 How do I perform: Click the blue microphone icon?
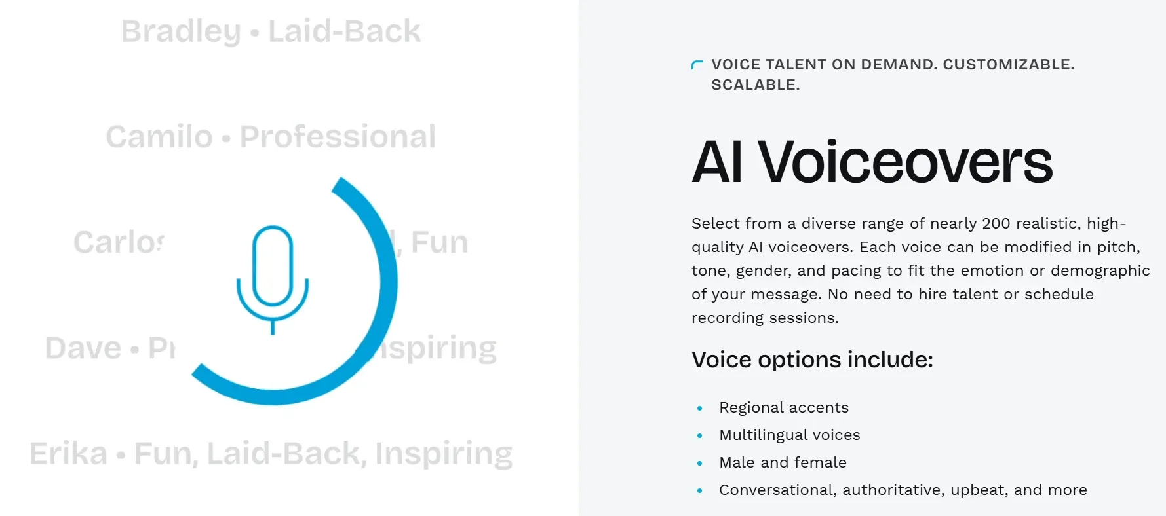click(273, 280)
